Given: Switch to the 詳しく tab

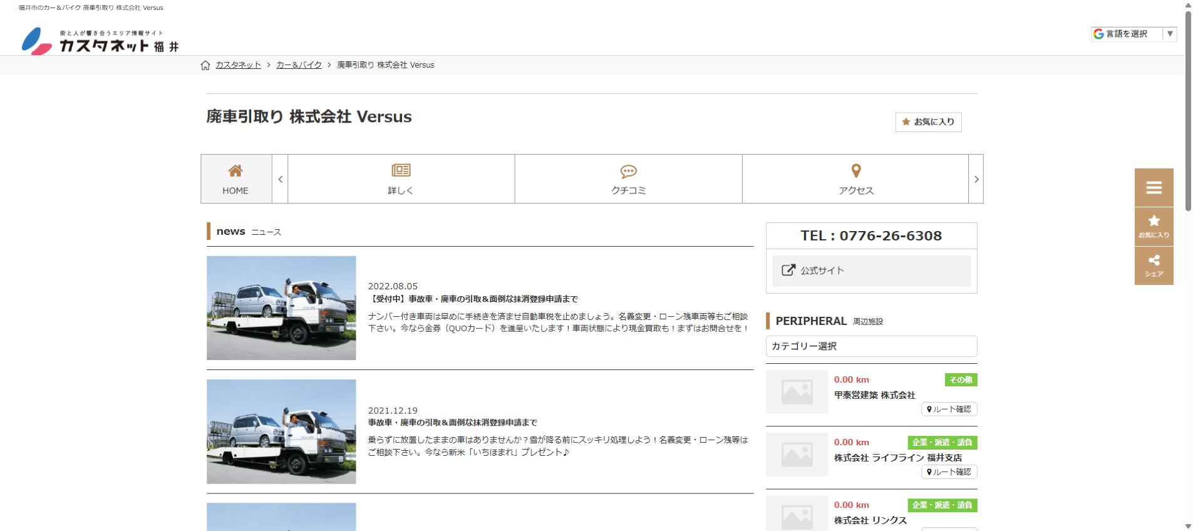Looking at the screenshot, I should tap(401, 179).
